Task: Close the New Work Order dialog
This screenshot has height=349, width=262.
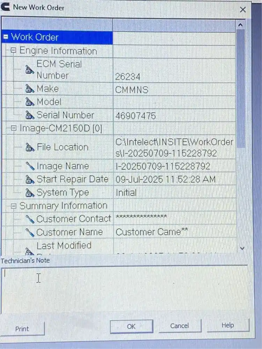Action: pos(243,9)
